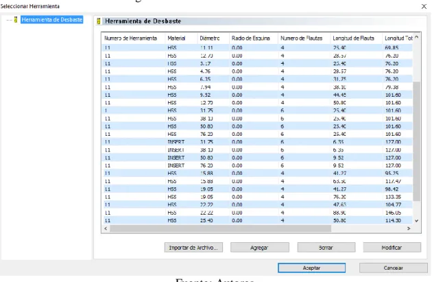Confirm with the Aceptar button
This screenshot has width=432, height=282.
point(311,268)
